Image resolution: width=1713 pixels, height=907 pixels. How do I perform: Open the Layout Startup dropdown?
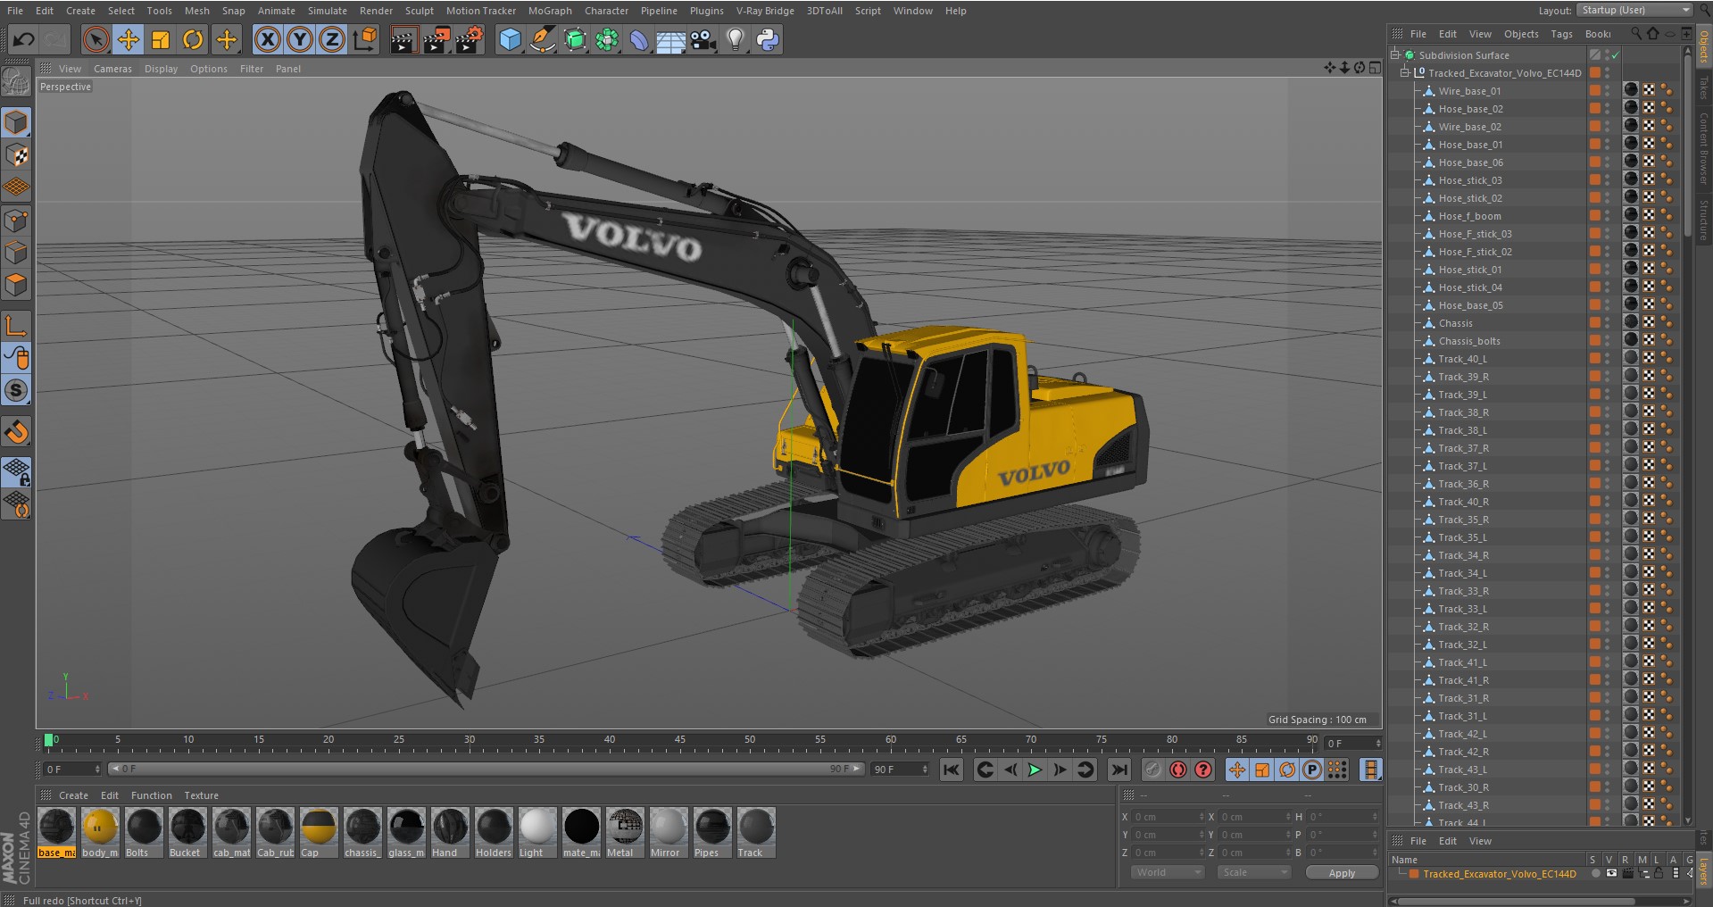(x=1634, y=10)
